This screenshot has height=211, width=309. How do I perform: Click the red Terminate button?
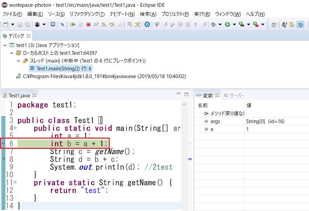[x=88, y=24]
